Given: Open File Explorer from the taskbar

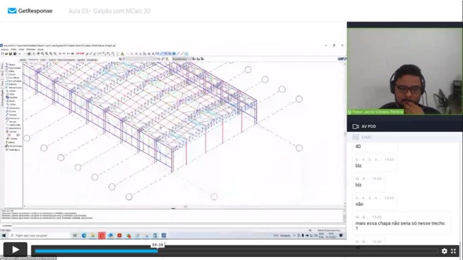Looking at the screenshot, I should (x=93, y=235).
